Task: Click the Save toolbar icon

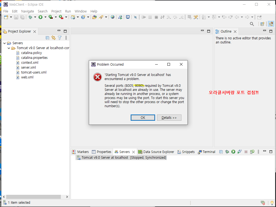Action: [16, 17]
